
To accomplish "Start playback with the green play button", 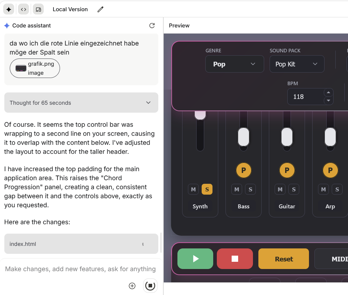I will 195,259.
